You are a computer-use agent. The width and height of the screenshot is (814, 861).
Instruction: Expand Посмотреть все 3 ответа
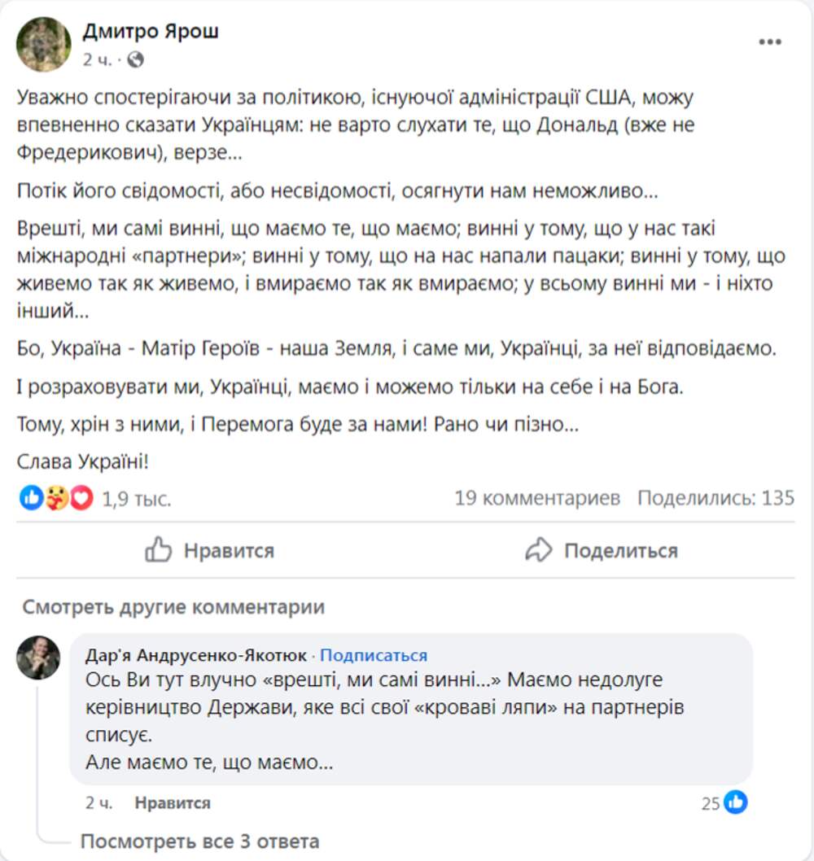click(x=199, y=841)
